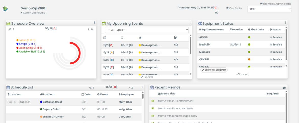This screenshot has width=299, height=123.
Task: Click the Leave (0 of 3) legend entry
Action: tap(26, 40)
